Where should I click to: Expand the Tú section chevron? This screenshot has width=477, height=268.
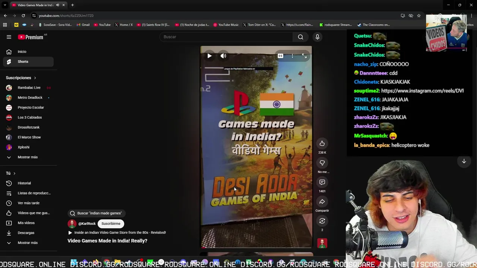click(15, 173)
